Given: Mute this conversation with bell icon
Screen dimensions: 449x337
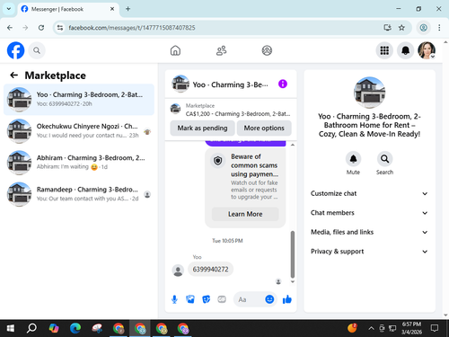Looking at the screenshot, I should (353, 159).
